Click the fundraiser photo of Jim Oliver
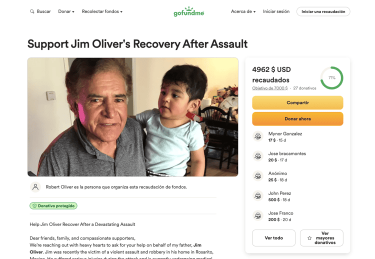The image size is (375, 259). pos(133,117)
